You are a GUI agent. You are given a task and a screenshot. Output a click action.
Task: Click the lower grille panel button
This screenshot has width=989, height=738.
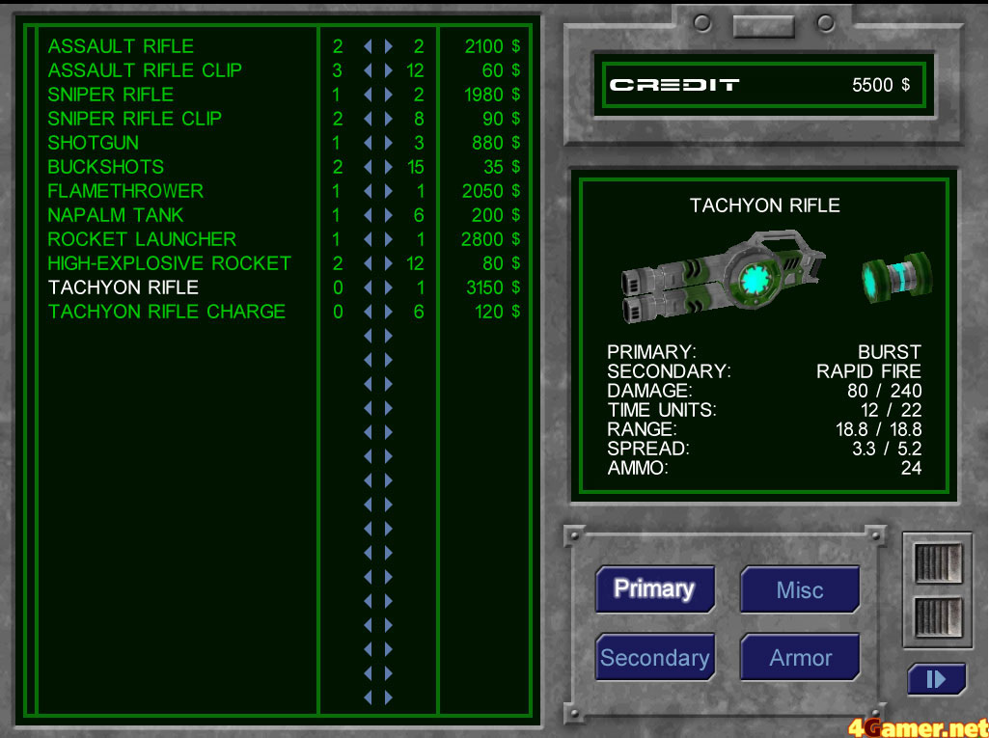[938, 616]
